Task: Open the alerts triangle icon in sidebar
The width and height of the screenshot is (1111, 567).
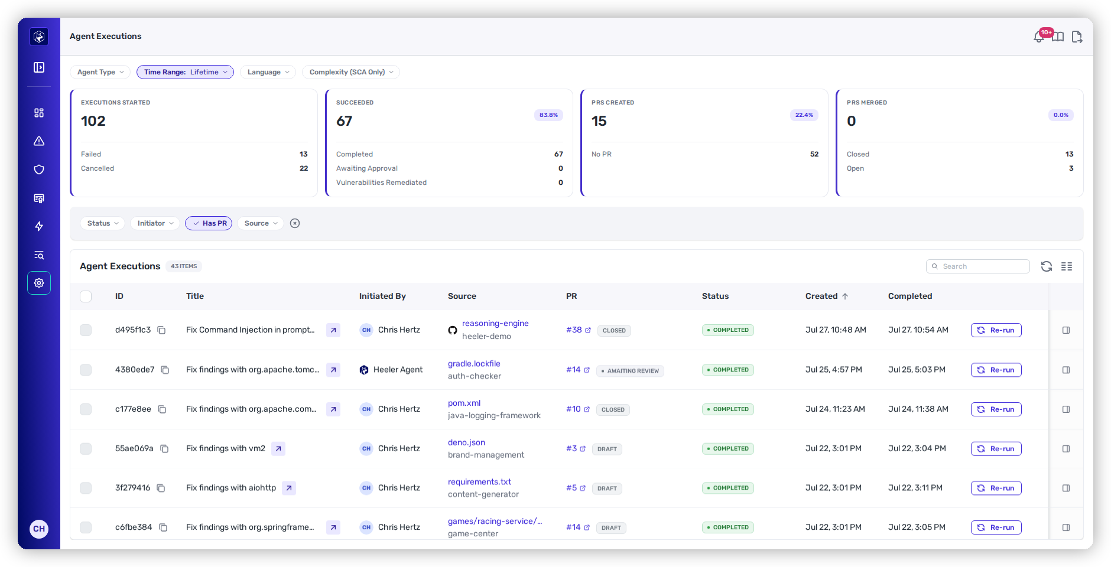Action: (39, 141)
